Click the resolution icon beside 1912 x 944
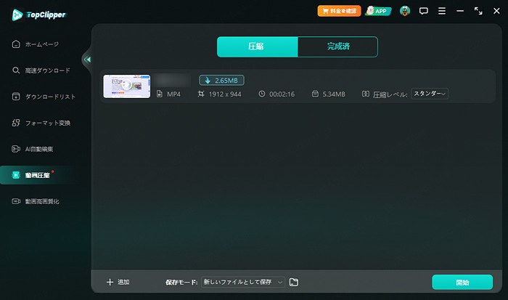Image resolution: width=508 pixels, height=300 pixels. pyautogui.click(x=201, y=94)
